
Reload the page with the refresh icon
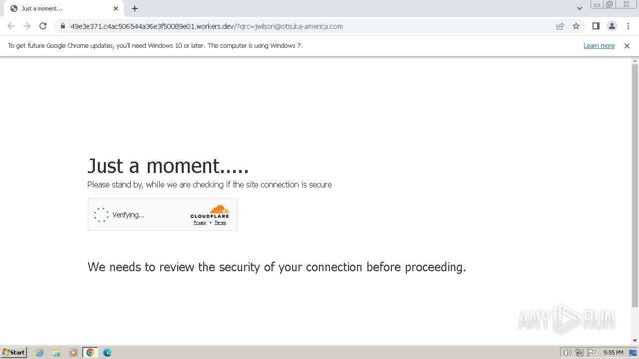pyautogui.click(x=43, y=26)
